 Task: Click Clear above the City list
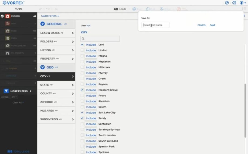86,26
